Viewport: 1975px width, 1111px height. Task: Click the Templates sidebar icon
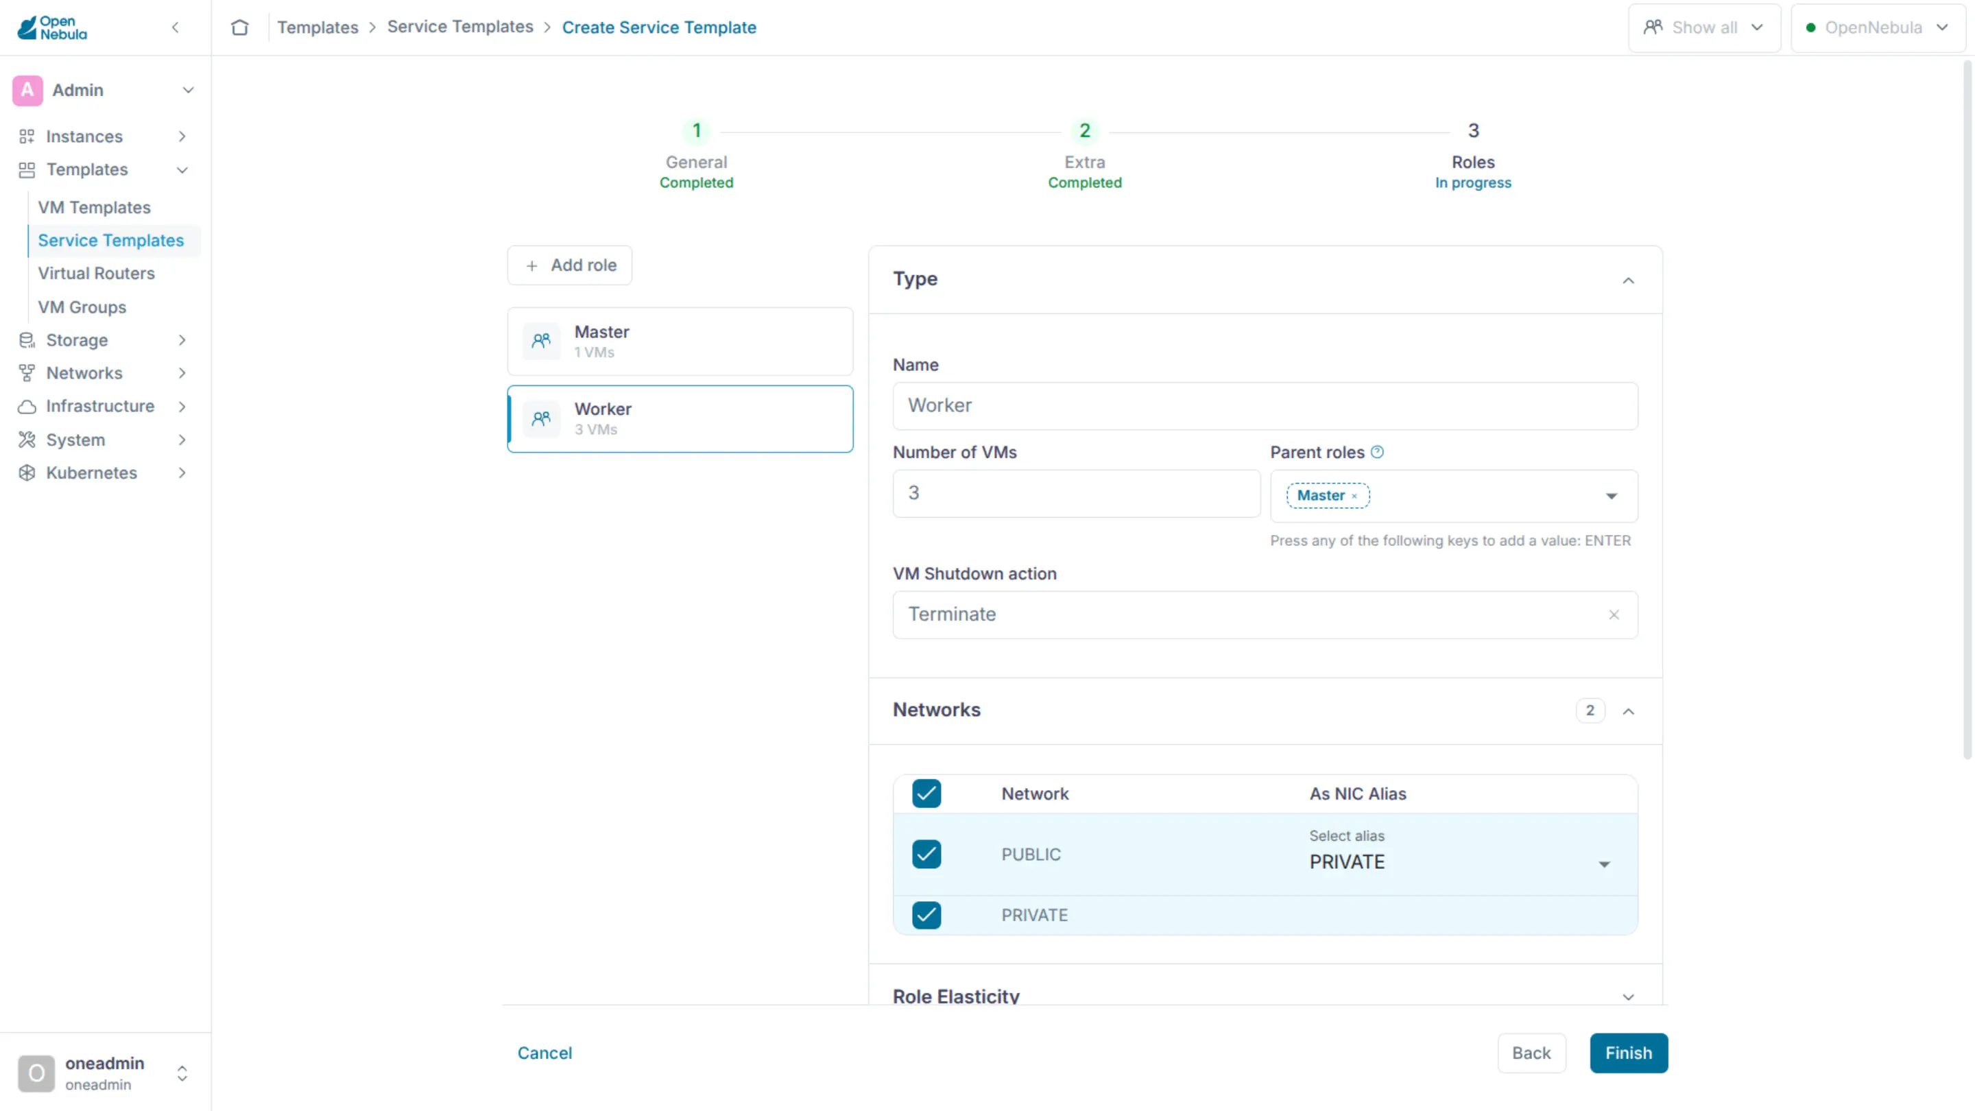(x=27, y=169)
